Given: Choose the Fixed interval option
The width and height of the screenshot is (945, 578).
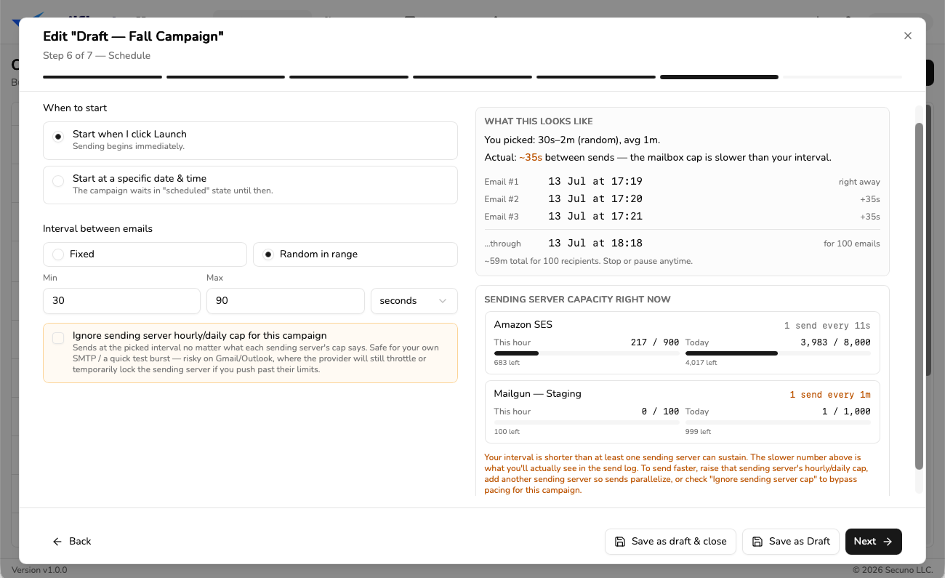Looking at the screenshot, I should (145, 254).
